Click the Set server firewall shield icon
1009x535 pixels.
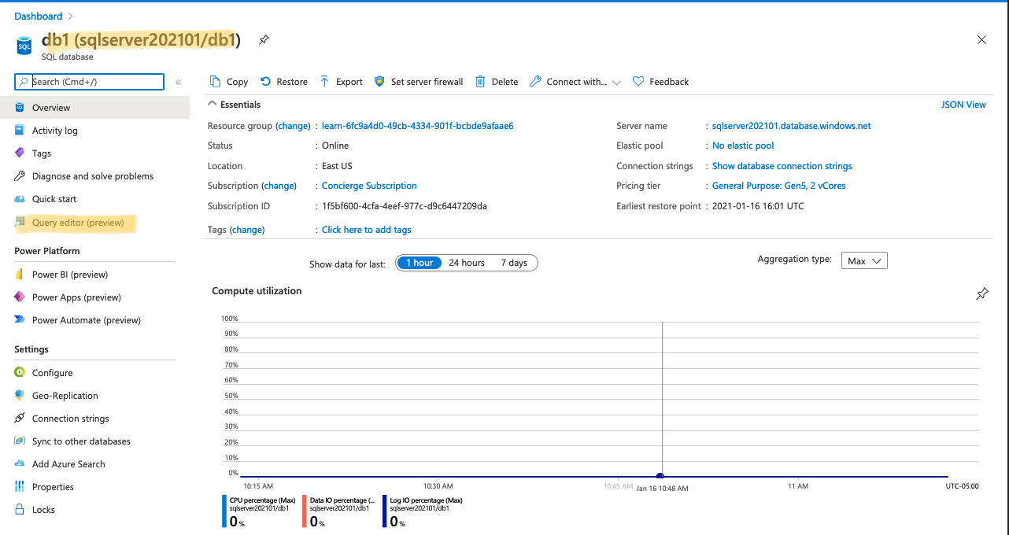(x=379, y=82)
